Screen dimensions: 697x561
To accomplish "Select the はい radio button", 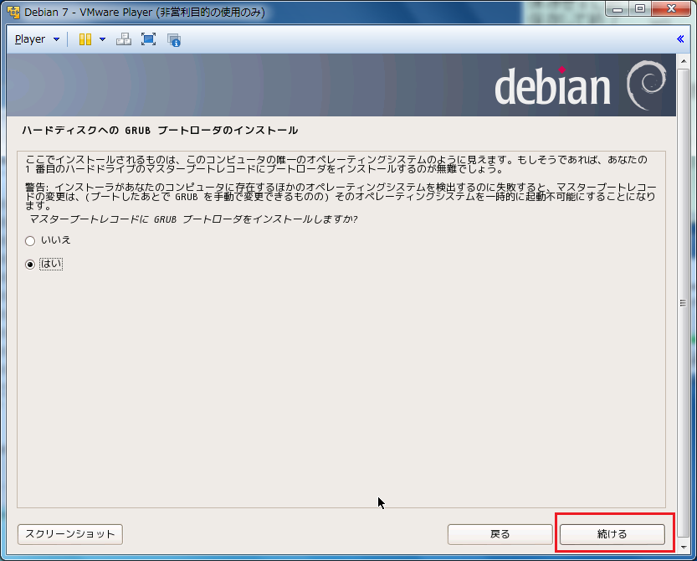I will pos(31,265).
